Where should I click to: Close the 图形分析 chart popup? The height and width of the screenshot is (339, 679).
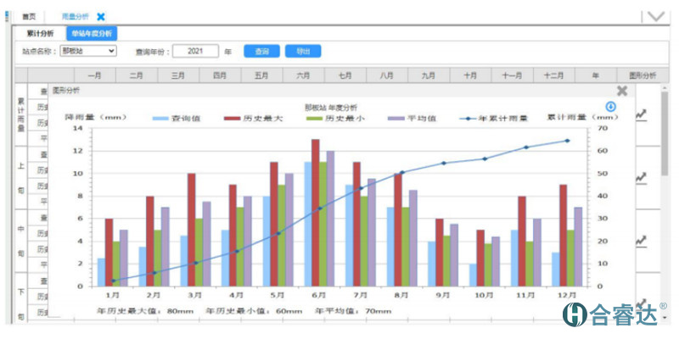(622, 91)
